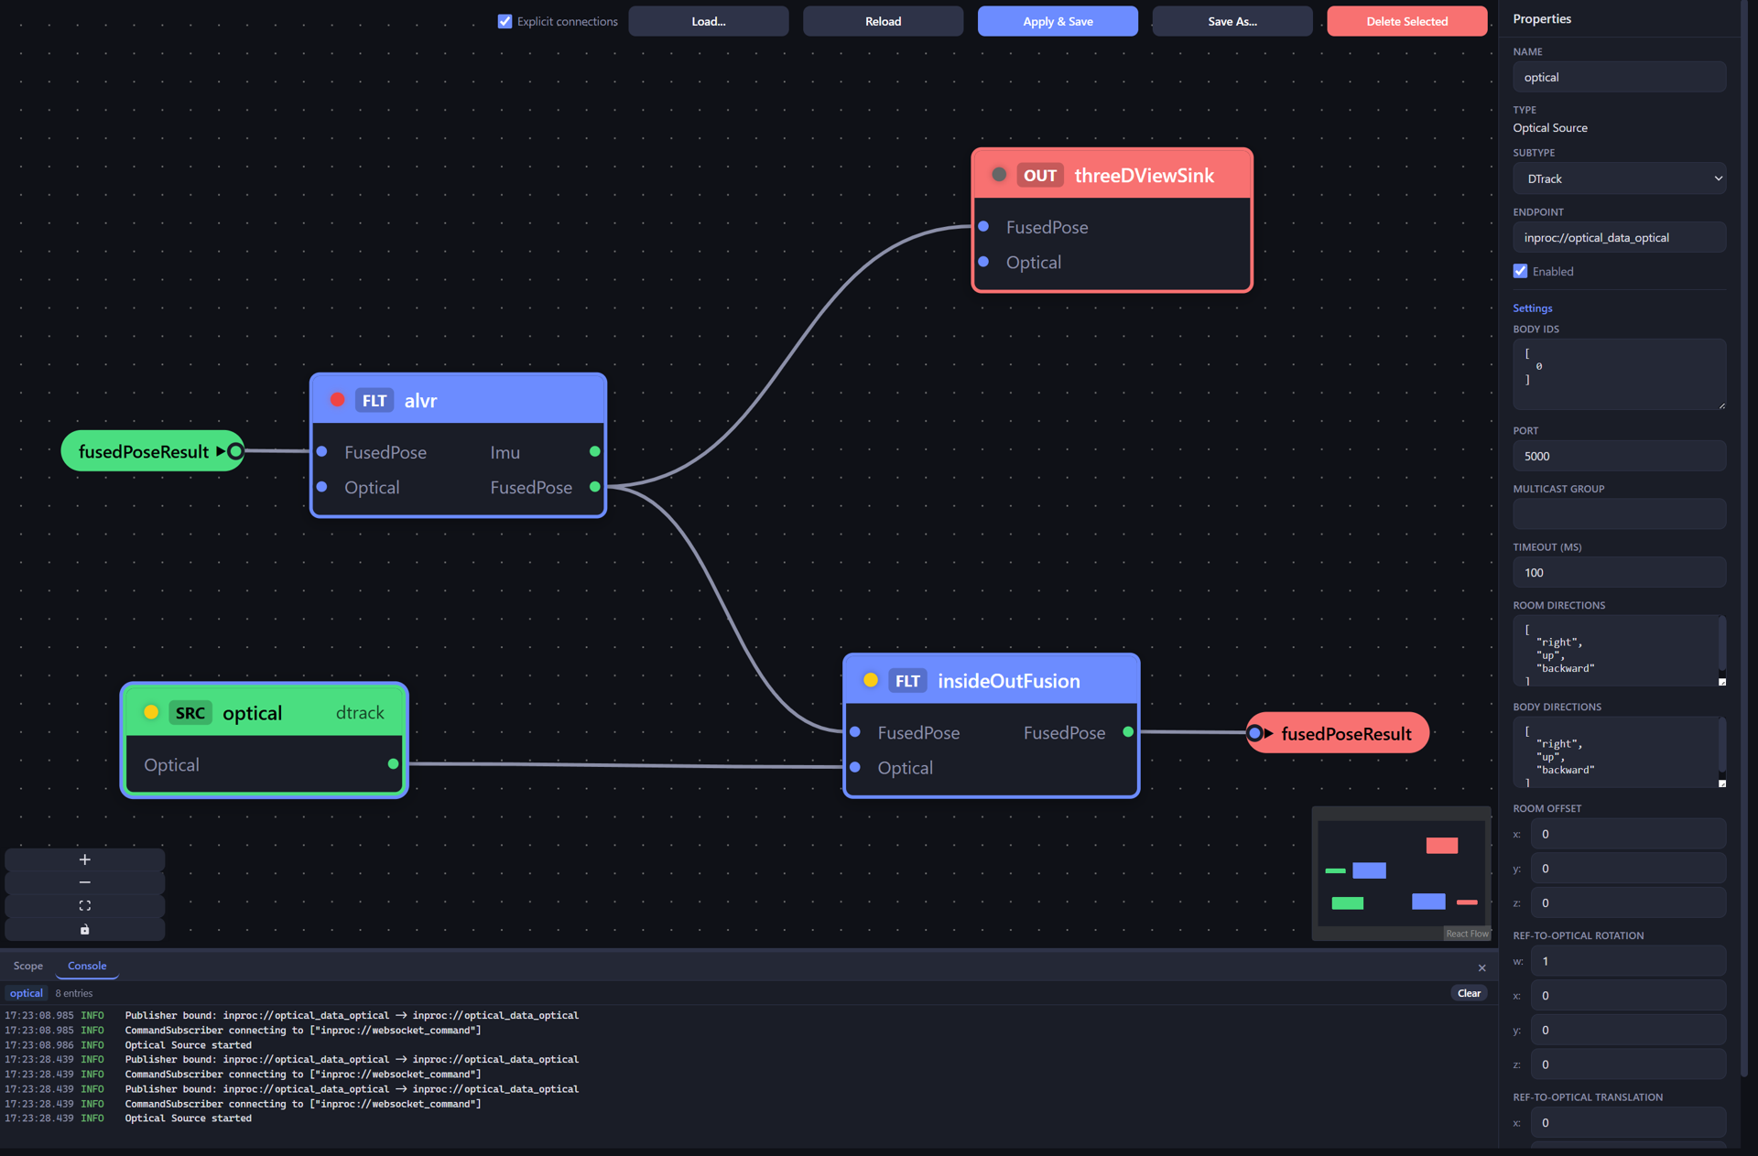The image size is (1758, 1156).
Task: Click the Room Directions text area scrollbar
Action: (1721, 645)
